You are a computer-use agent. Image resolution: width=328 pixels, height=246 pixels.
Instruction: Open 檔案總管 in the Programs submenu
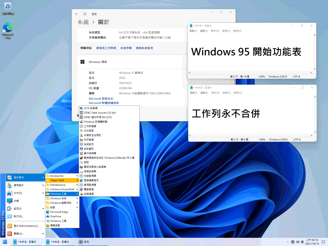coord(62,225)
